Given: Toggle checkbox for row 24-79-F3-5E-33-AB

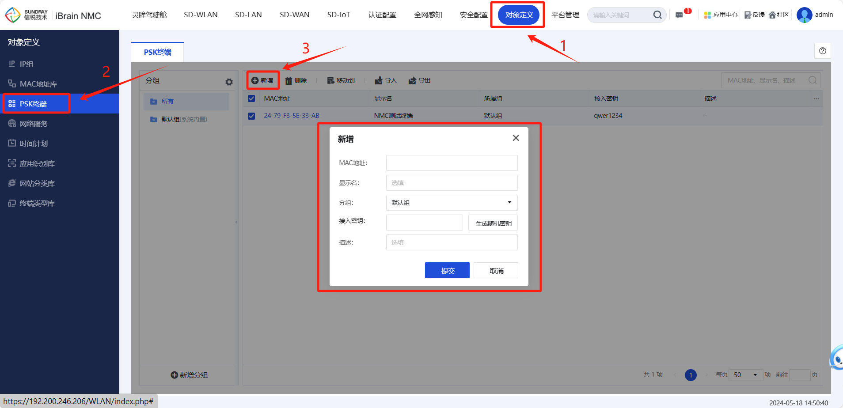Looking at the screenshot, I should [251, 116].
